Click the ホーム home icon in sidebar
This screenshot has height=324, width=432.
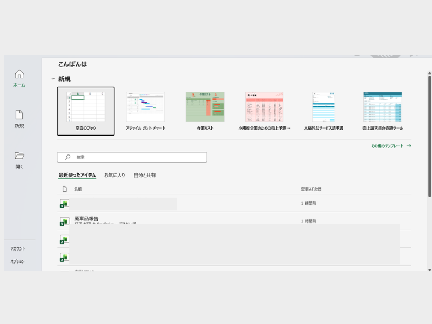point(19,75)
